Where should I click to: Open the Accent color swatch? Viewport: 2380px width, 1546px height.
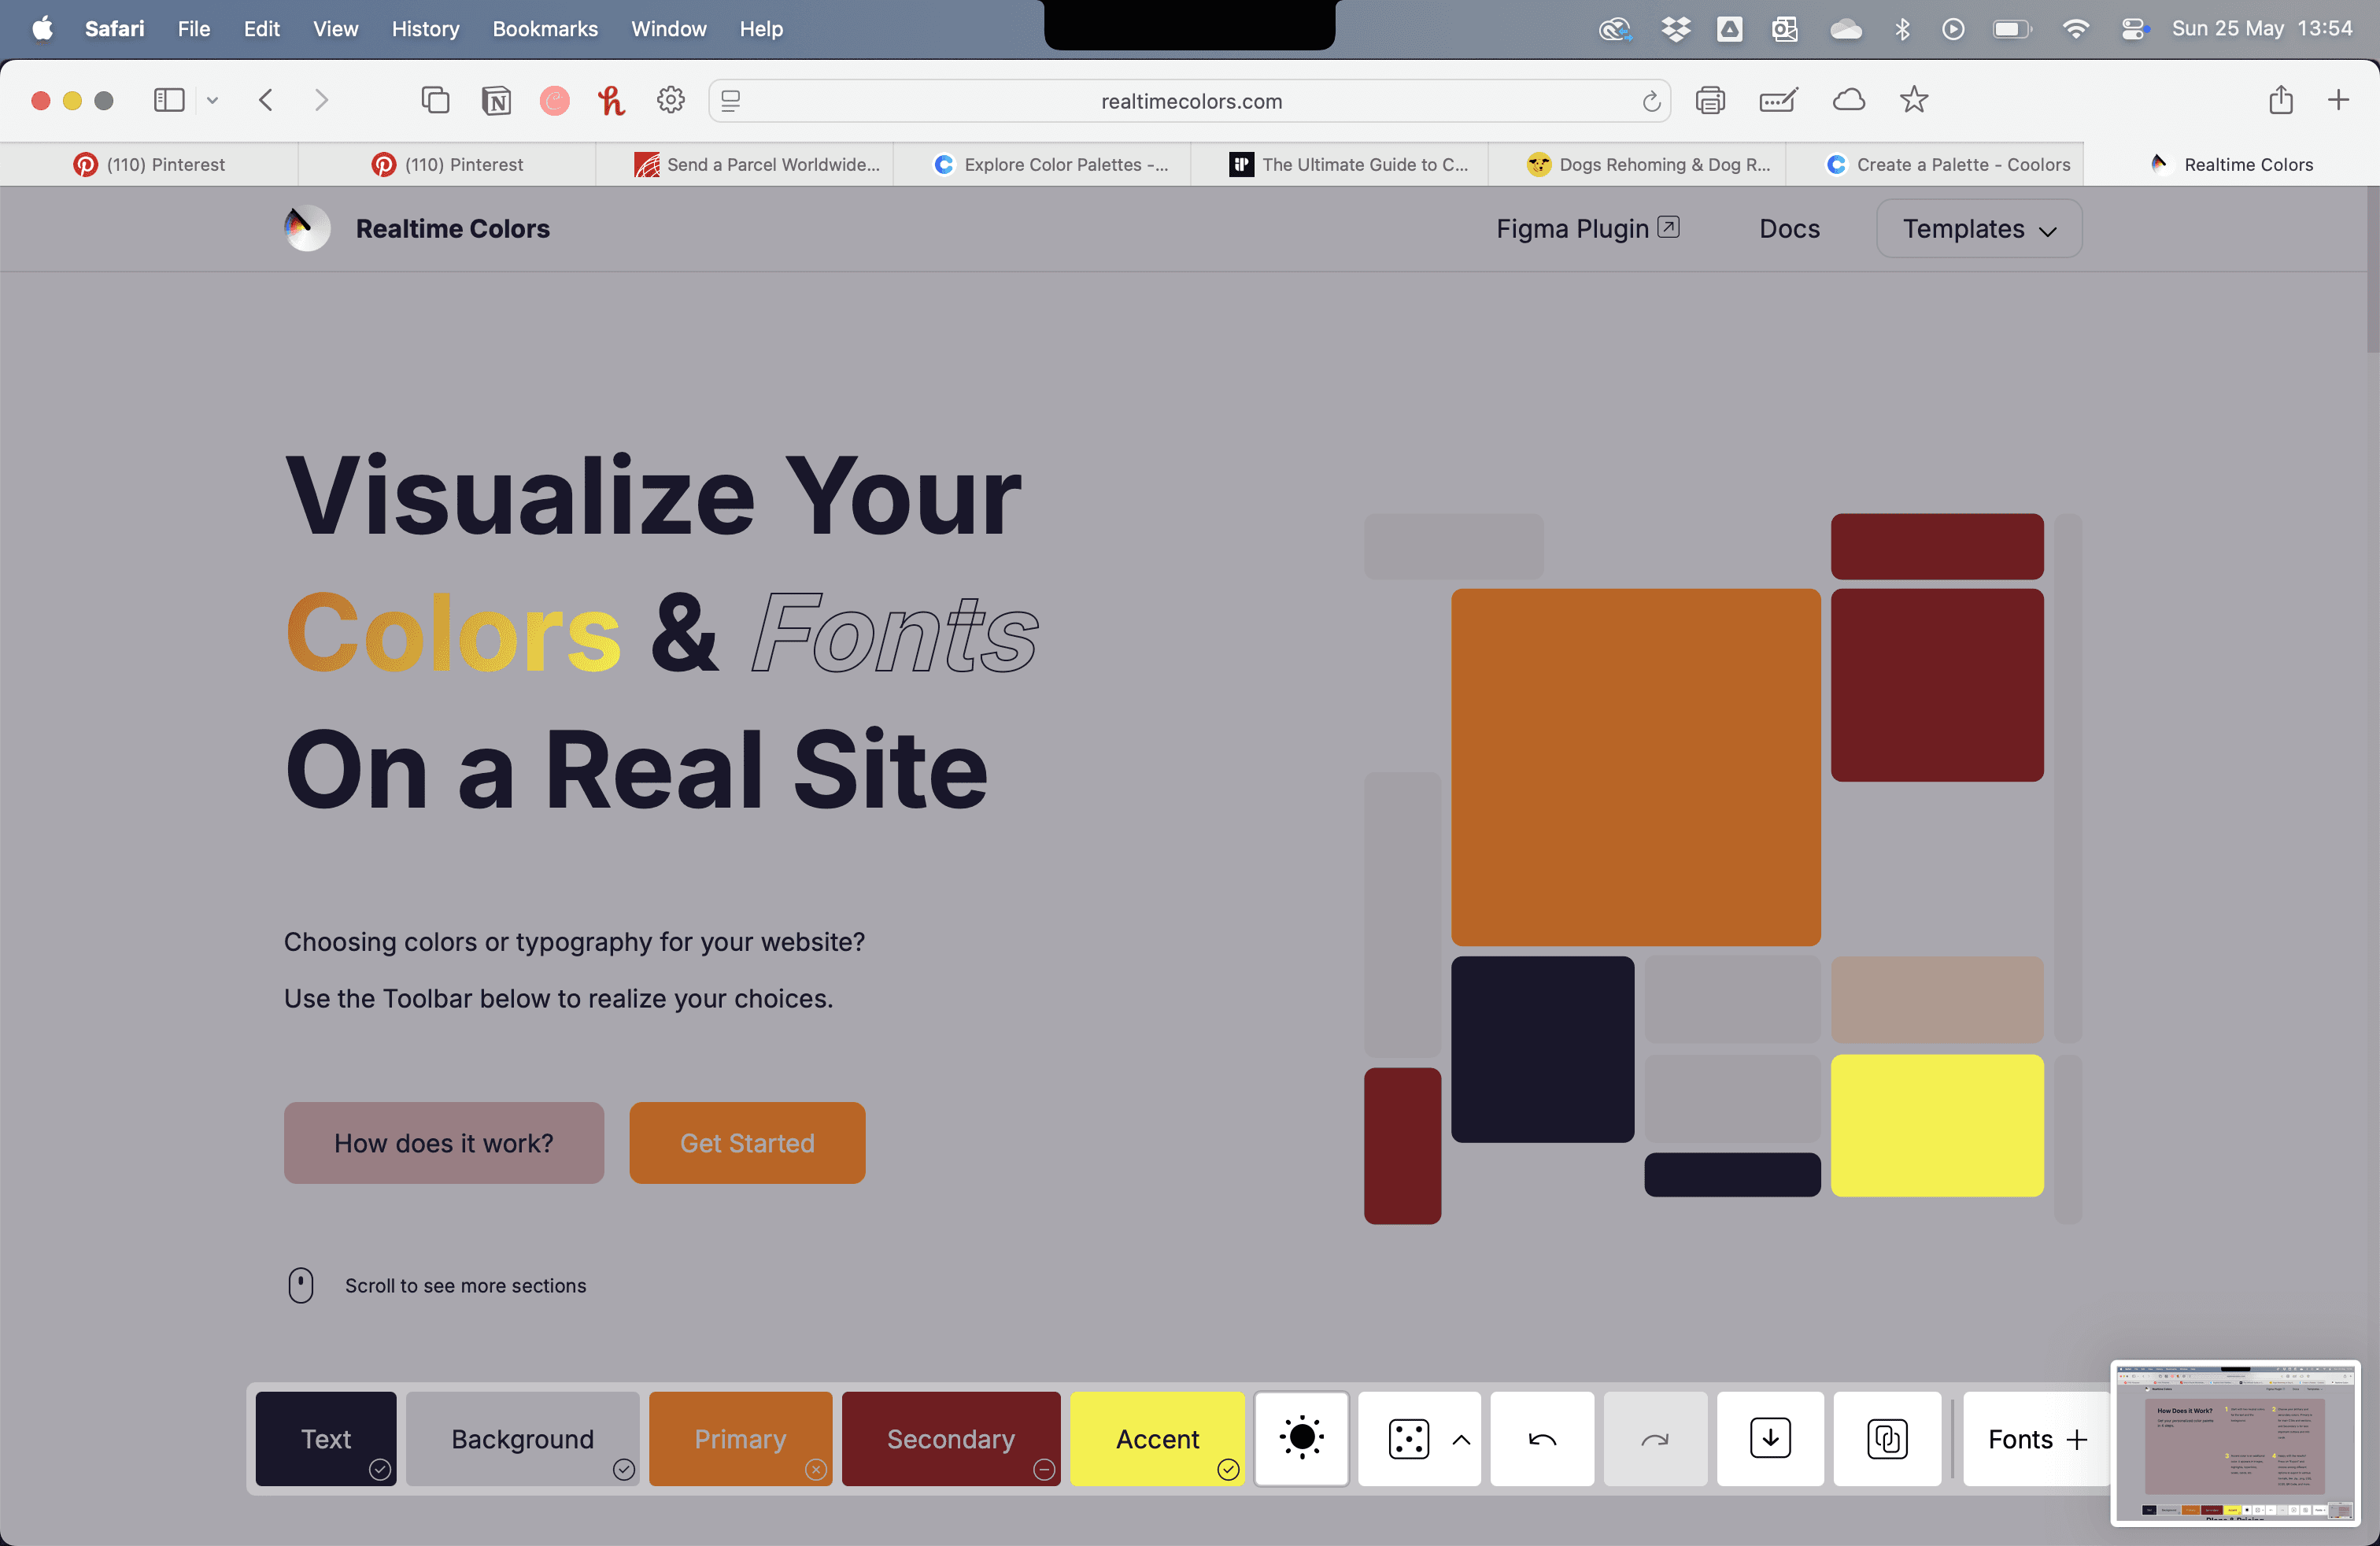coord(1156,1439)
